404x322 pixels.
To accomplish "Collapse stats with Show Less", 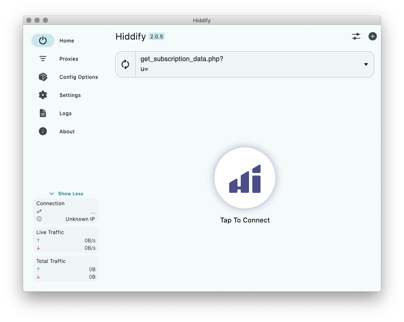I will pos(66,194).
